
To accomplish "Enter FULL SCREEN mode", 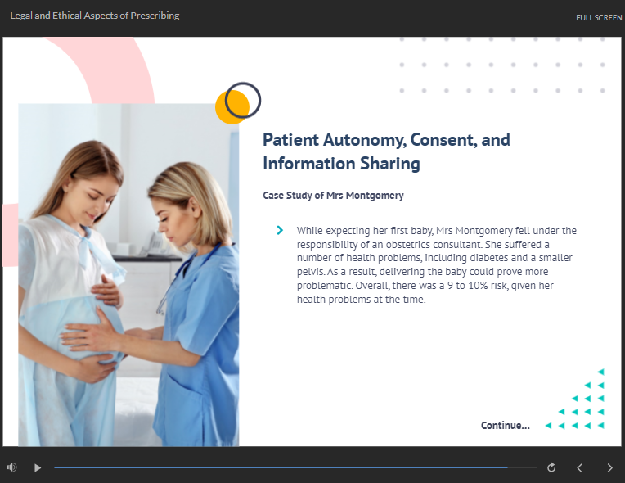I will coord(599,17).
